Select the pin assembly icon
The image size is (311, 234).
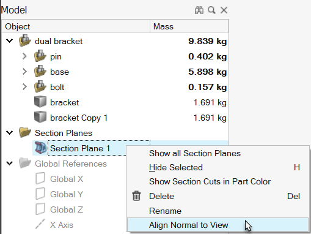click(x=40, y=56)
